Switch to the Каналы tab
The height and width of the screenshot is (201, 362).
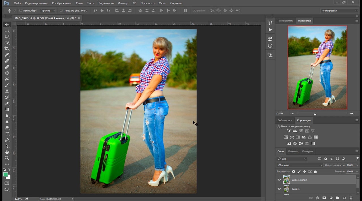point(293,151)
